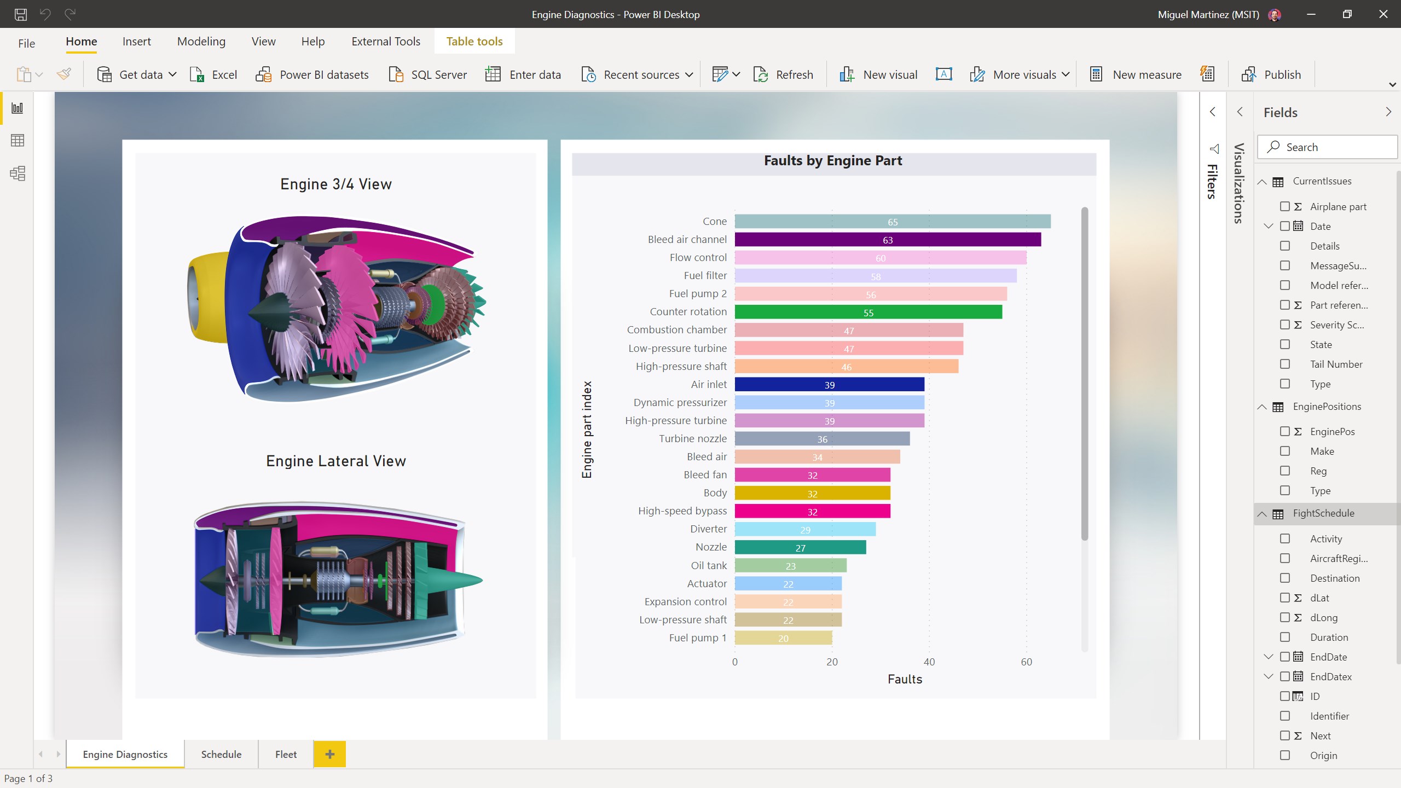Viewport: 1401px width, 788px height.
Task: Open the More visuals dropdown
Action: coord(1019,74)
